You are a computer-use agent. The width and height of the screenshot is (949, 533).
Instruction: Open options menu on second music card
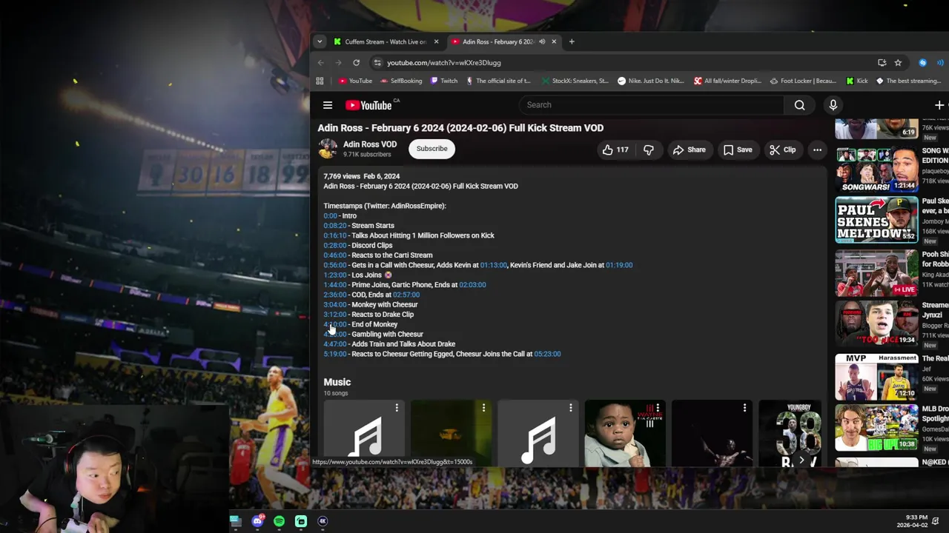(x=483, y=408)
